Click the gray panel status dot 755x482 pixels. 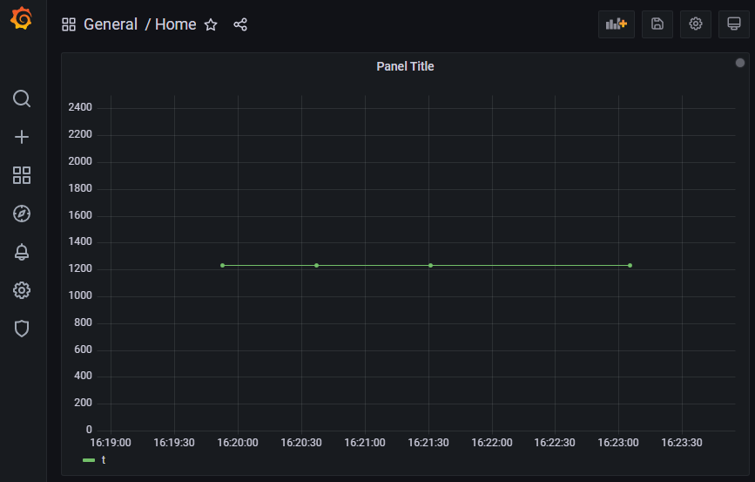[x=740, y=63]
